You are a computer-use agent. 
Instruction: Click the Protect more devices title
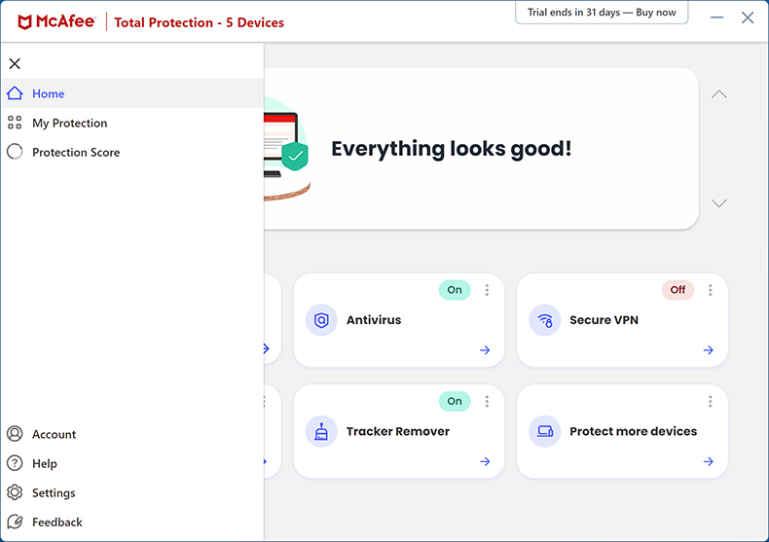click(633, 431)
